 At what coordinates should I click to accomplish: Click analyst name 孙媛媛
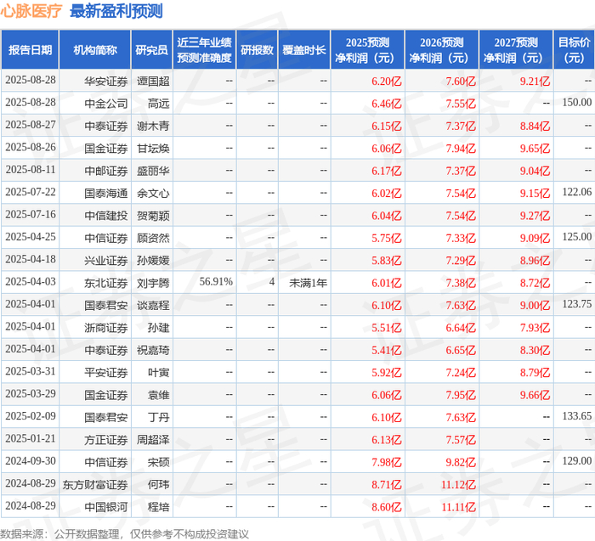[x=153, y=260]
